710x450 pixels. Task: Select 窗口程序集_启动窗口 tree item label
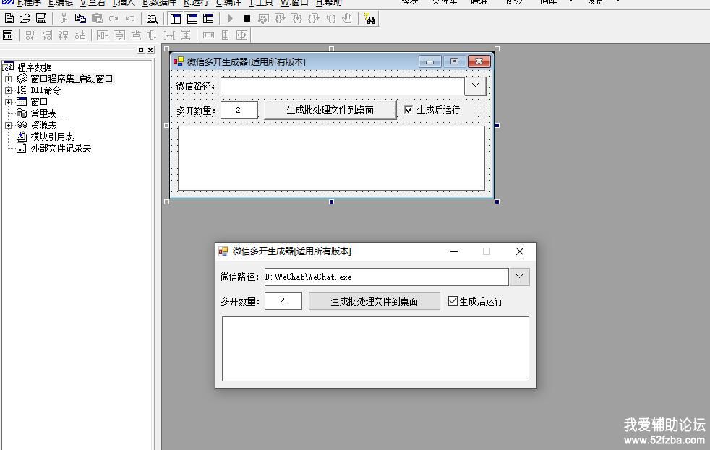[x=72, y=79]
